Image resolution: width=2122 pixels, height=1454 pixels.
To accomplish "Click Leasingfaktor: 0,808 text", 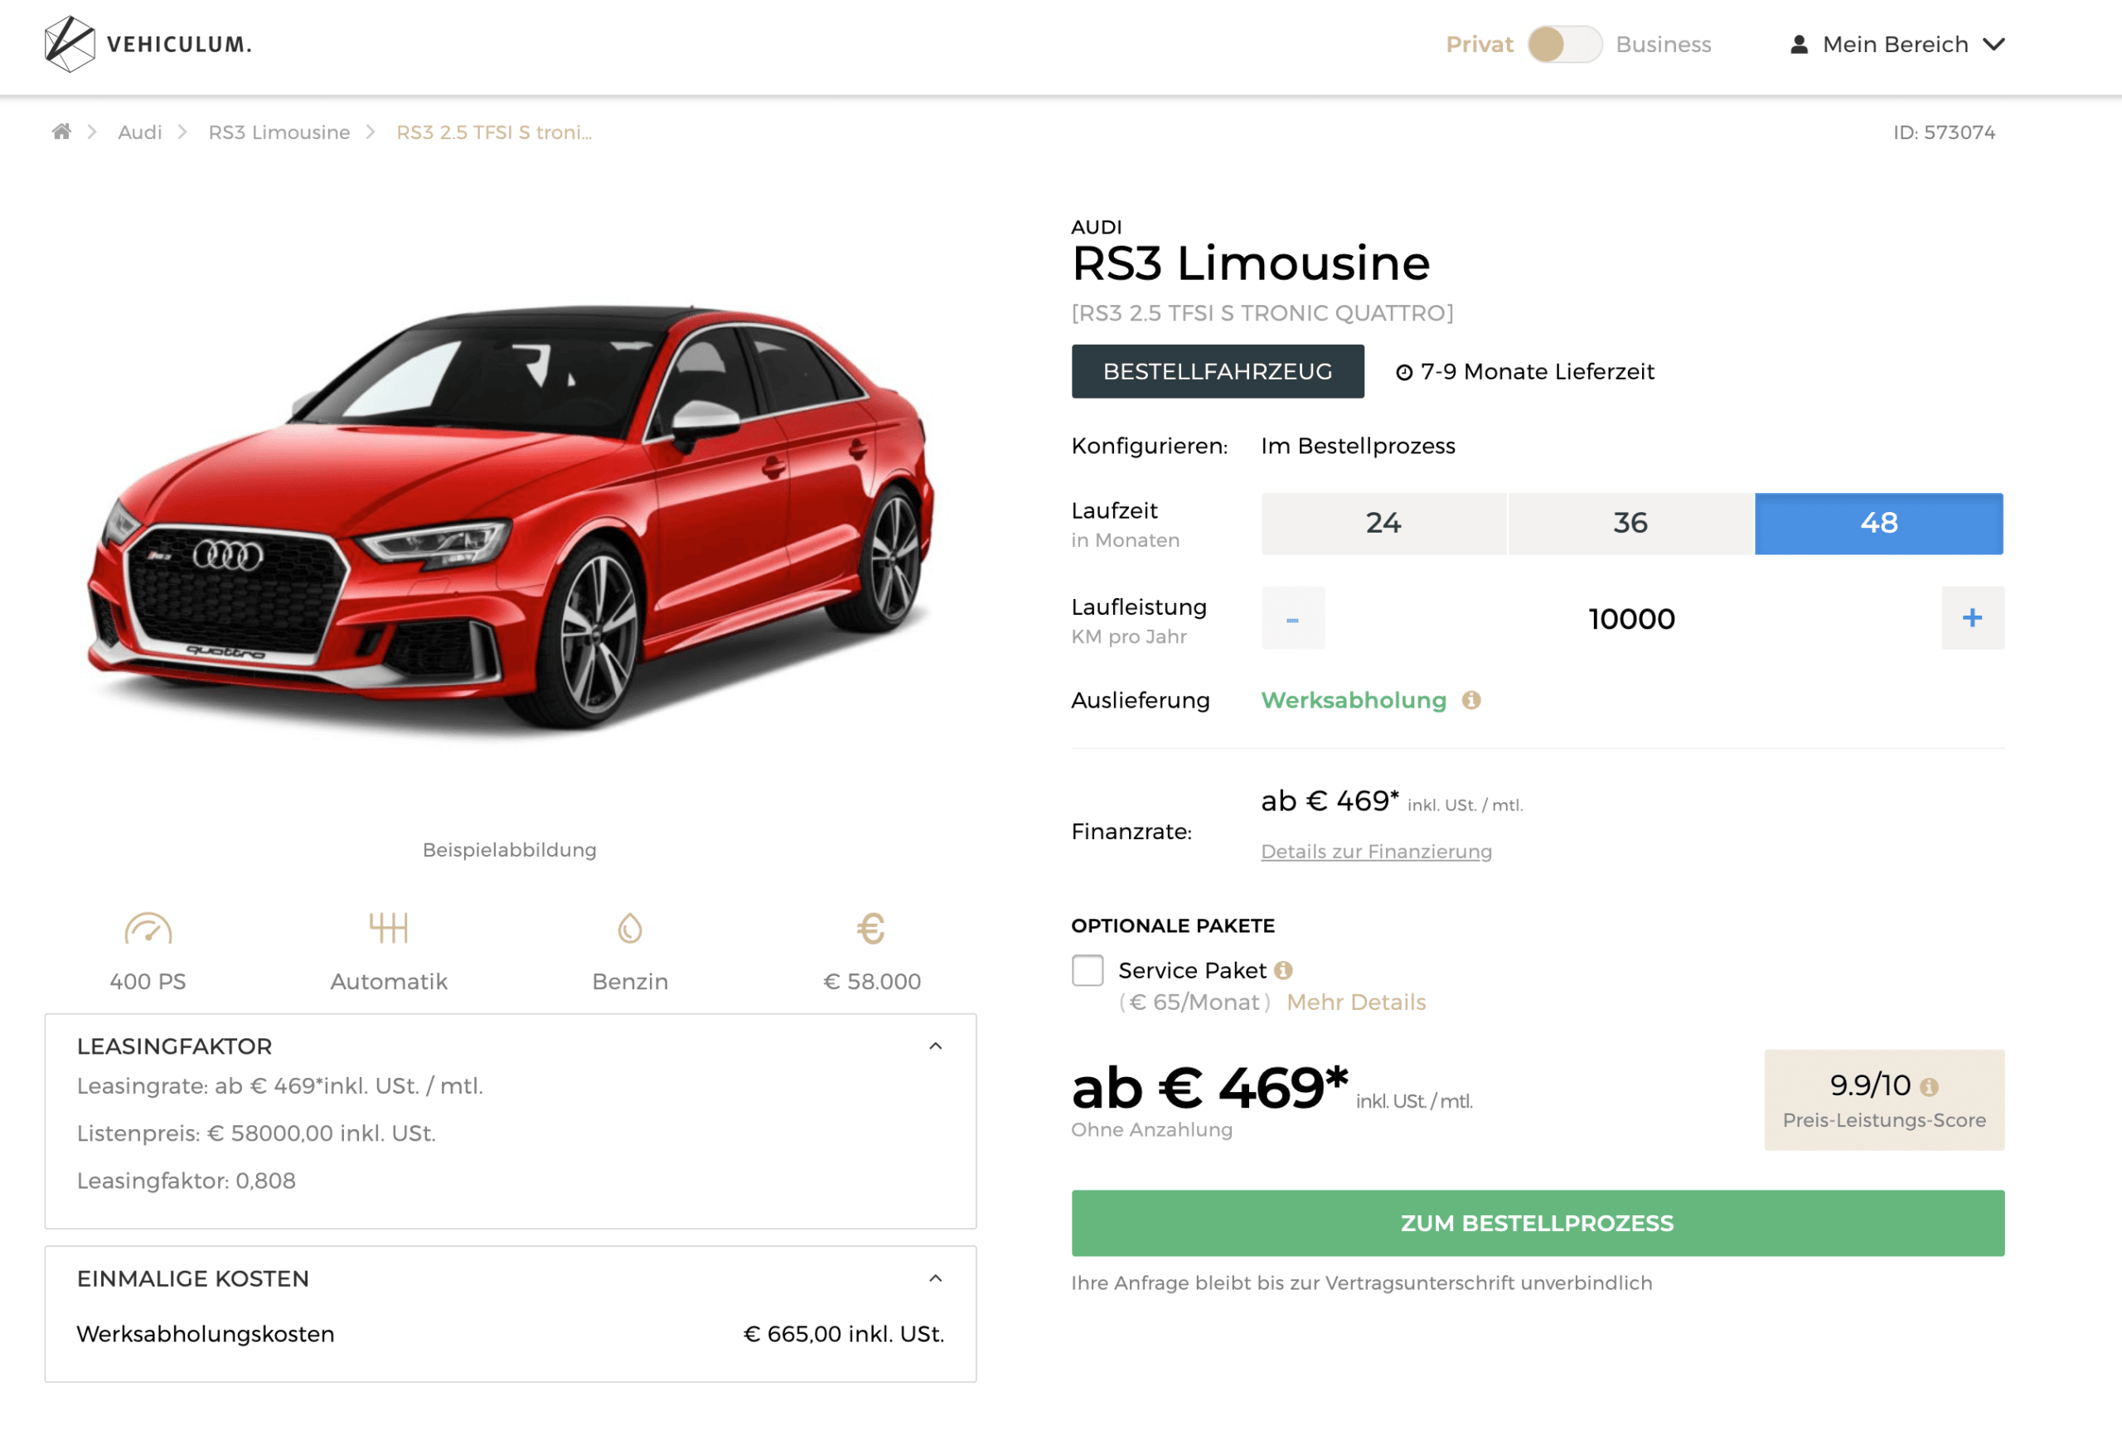I will coord(187,1180).
